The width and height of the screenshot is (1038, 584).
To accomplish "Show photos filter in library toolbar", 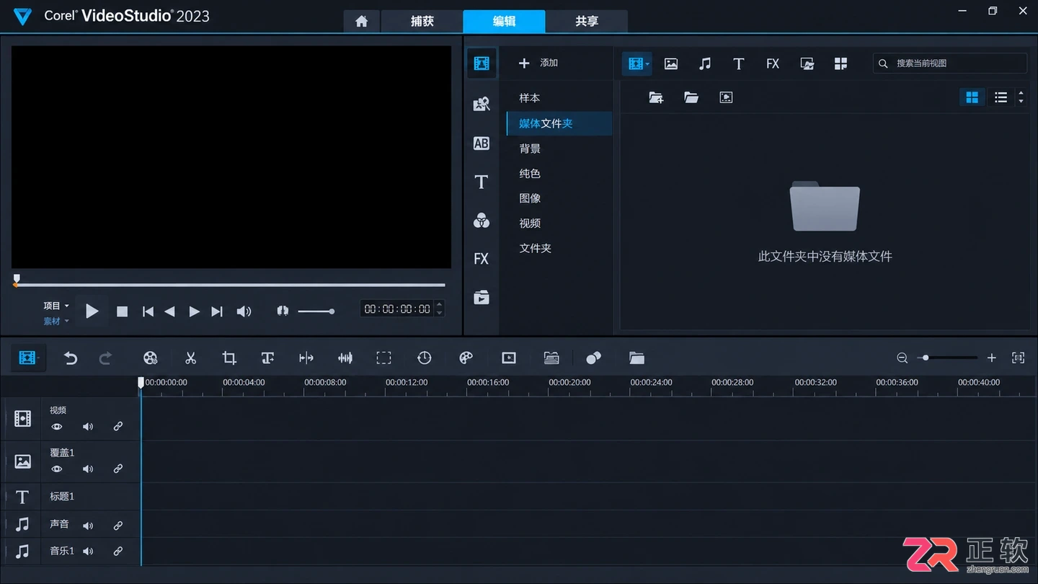I will (671, 63).
